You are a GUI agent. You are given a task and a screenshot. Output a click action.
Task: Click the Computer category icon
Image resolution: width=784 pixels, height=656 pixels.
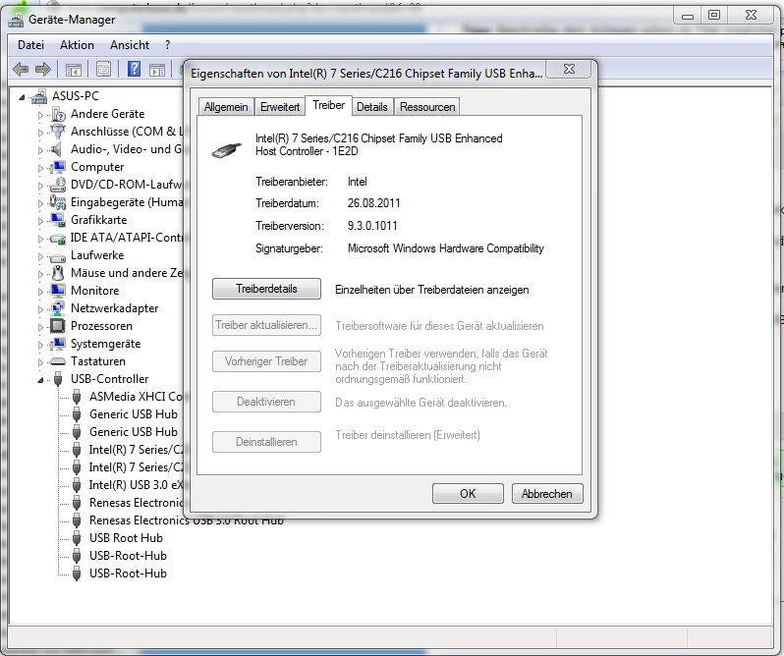click(x=58, y=167)
